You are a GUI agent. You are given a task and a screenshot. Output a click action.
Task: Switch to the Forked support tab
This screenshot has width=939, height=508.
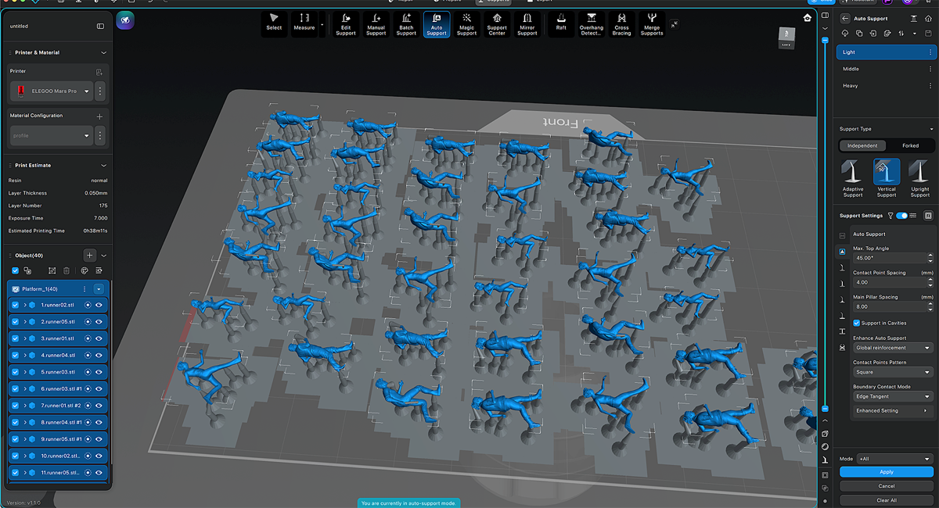coord(910,145)
